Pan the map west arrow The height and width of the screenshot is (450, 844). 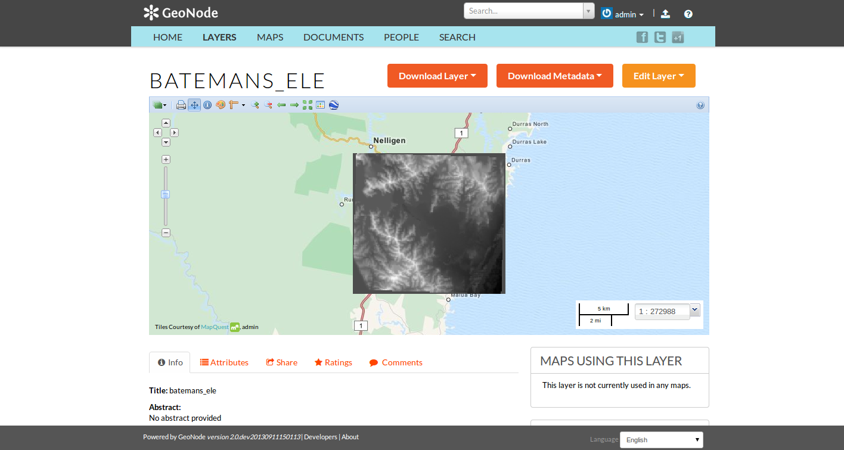pyautogui.click(x=157, y=132)
